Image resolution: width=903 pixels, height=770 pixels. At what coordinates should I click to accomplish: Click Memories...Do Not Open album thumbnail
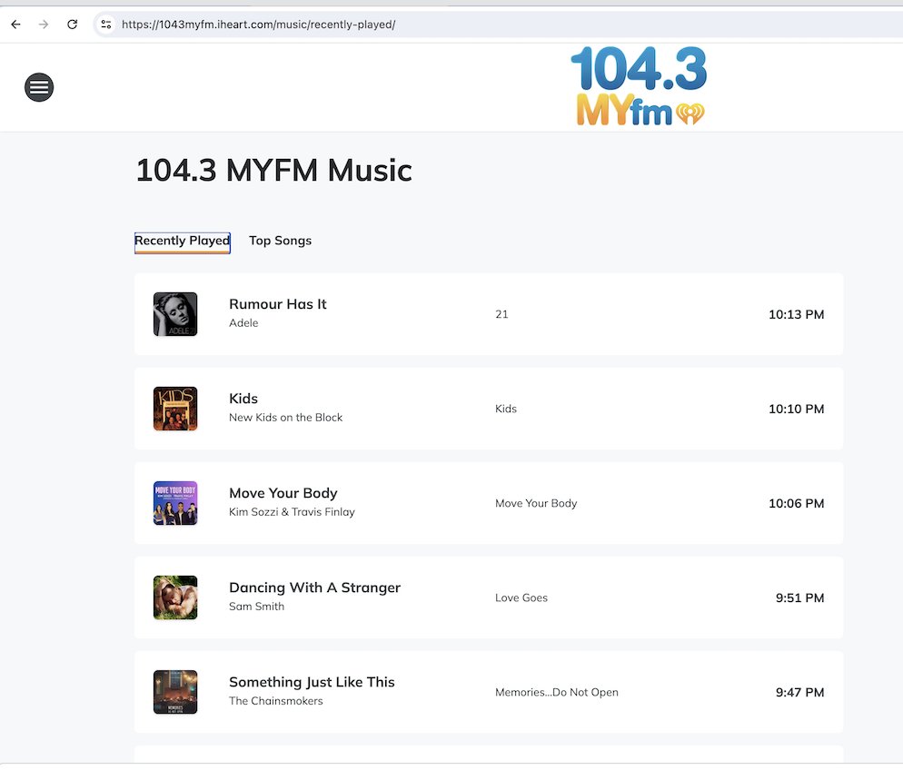pyautogui.click(x=175, y=692)
